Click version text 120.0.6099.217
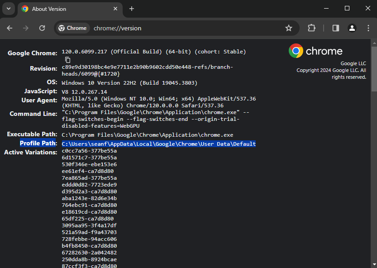 [x=84, y=52]
